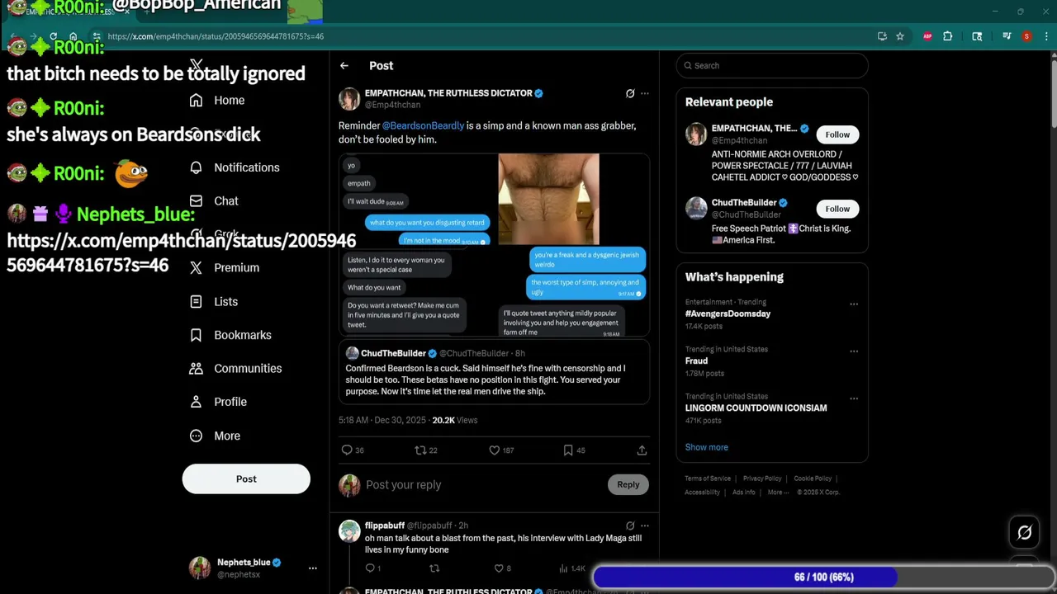Open options for #AvengersDoomsday trend
The image size is (1057, 594).
pyautogui.click(x=854, y=304)
